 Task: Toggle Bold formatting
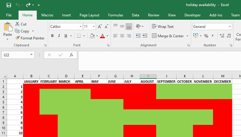53,36
